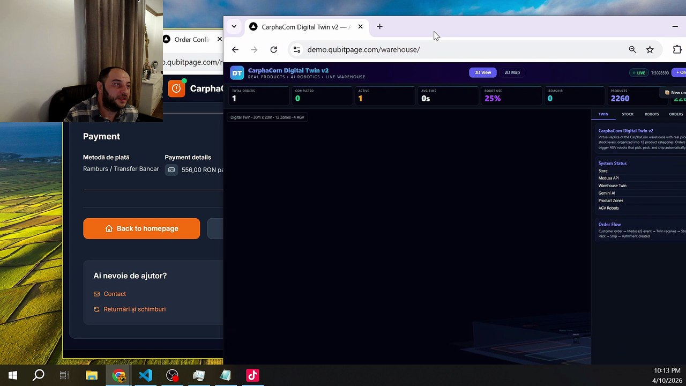Click the Digital Twin 30m x 20m label

(x=267, y=117)
